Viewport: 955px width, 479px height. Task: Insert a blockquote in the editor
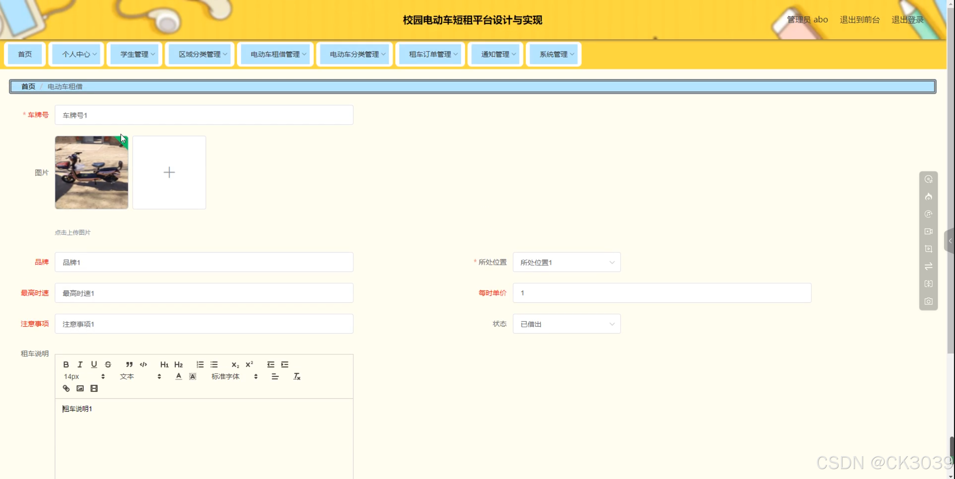pyautogui.click(x=129, y=364)
